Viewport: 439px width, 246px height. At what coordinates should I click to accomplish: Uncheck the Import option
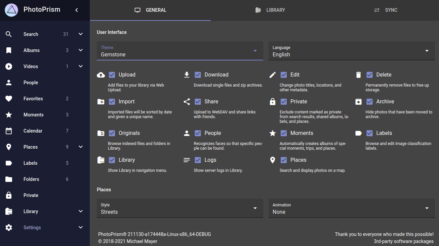pyautogui.click(x=112, y=102)
